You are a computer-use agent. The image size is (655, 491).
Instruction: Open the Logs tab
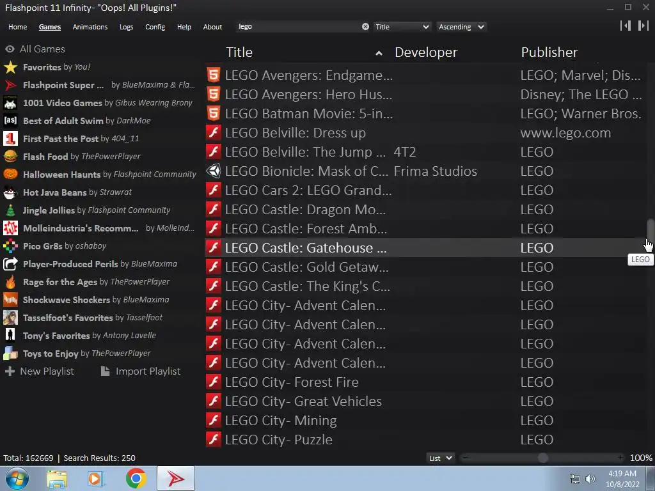click(x=126, y=27)
